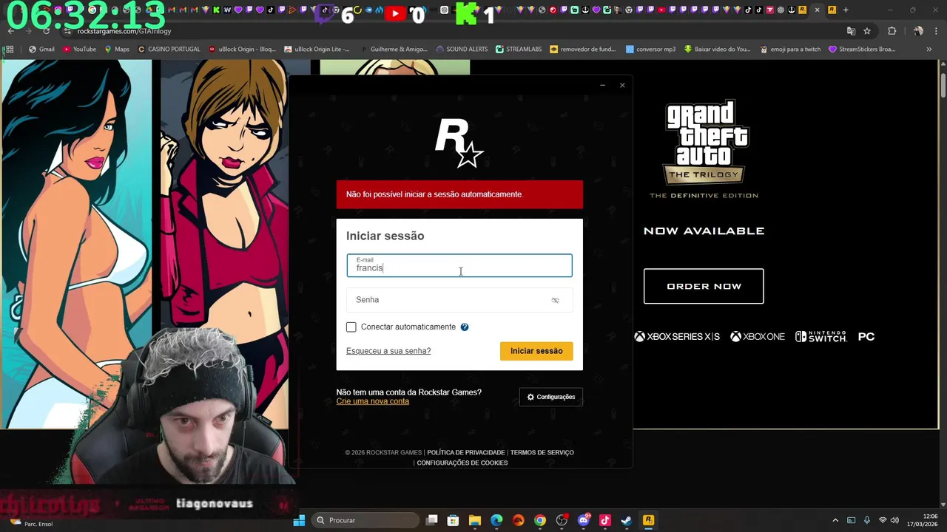Toggle the Conectar automaticamente checkbox
947x532 pixels.
click(x=351, y=327)
